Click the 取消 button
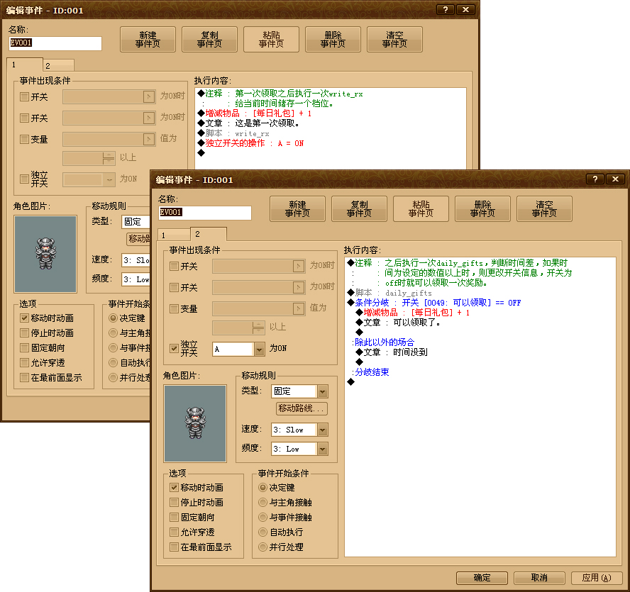Image resolution: width=630 pixels, height=592 pixels. click(x=539, y=578)
